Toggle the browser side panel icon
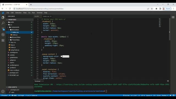The width and height of the screenshot is (176, 99). pyautogui.click(x=160, y=9)
